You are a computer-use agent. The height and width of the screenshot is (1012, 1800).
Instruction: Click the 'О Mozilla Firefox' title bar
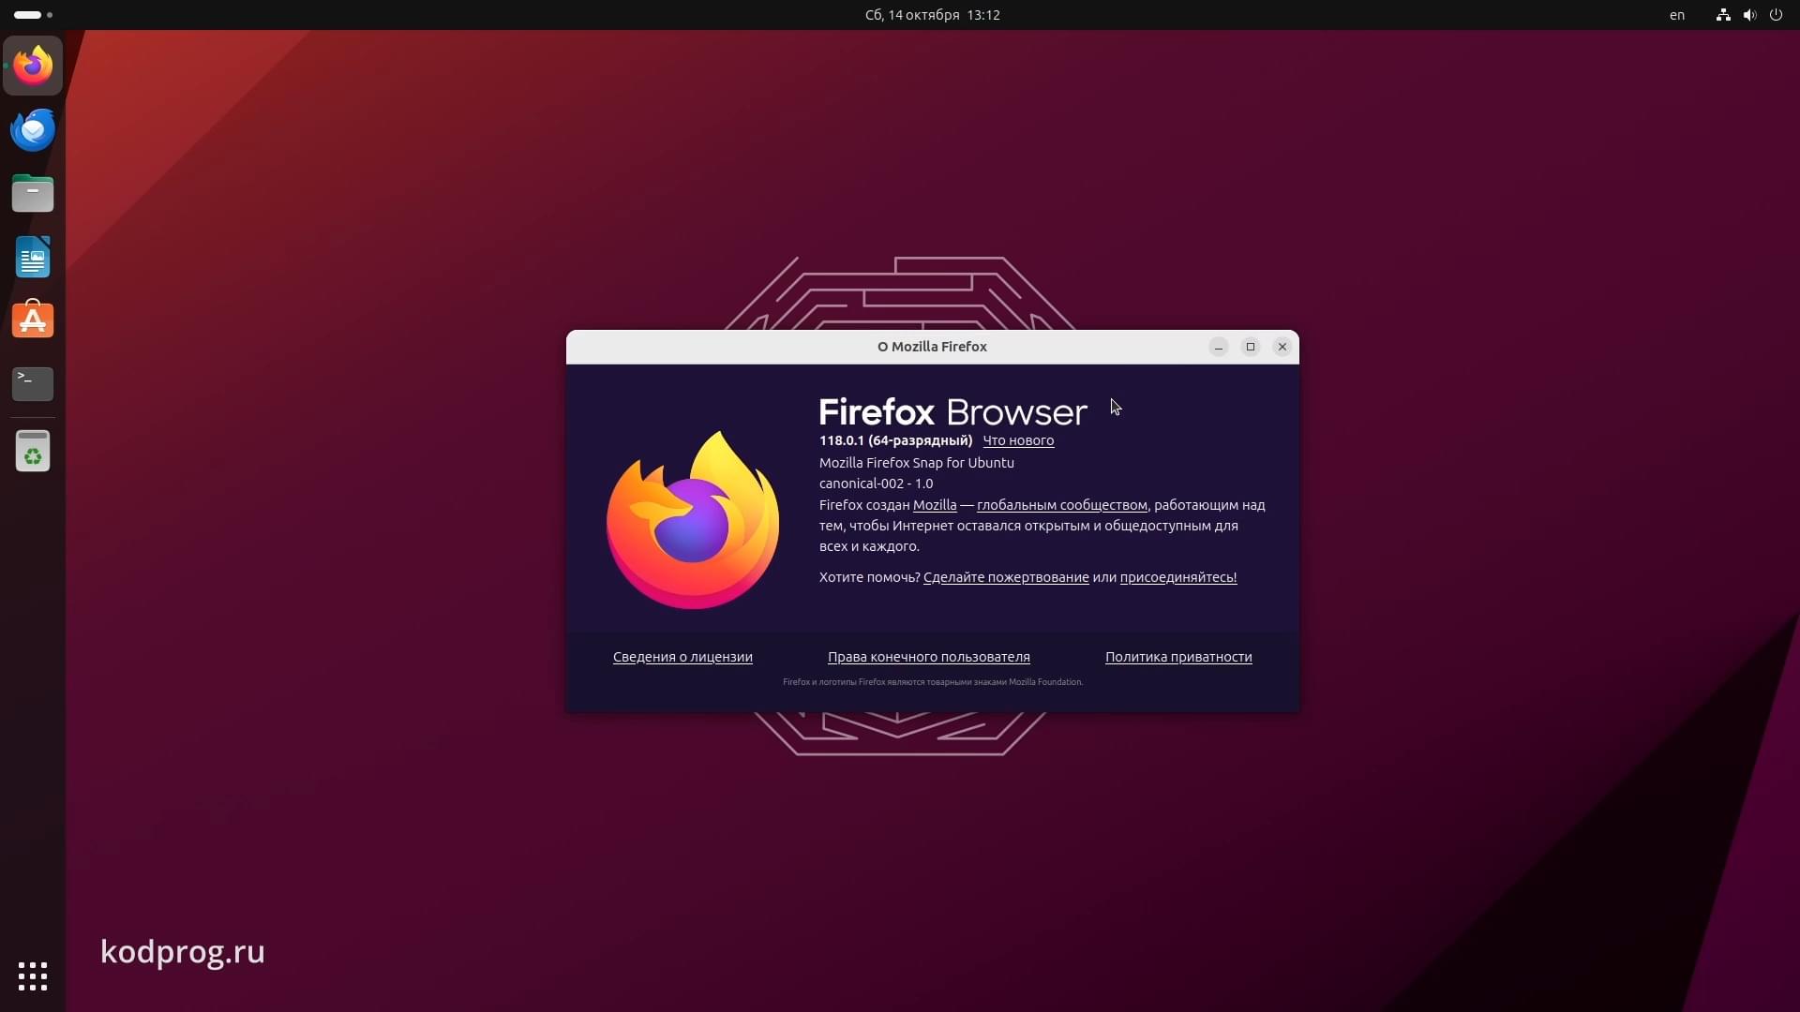pyautogui.click(x=932, y=347)
